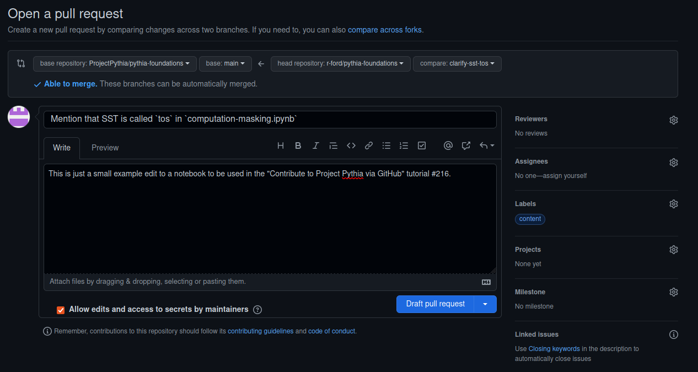
Task: Click the @ mention icon
Action: pos(448,145)
